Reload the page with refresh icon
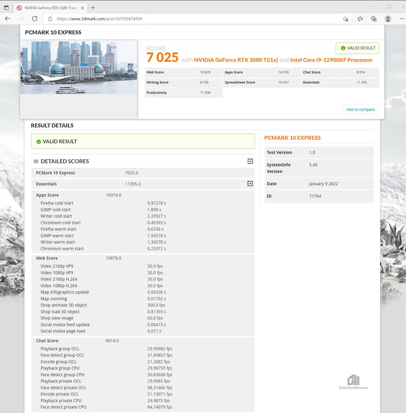Image resolution: width=406 pixels, height=413 pixels. 35,19
